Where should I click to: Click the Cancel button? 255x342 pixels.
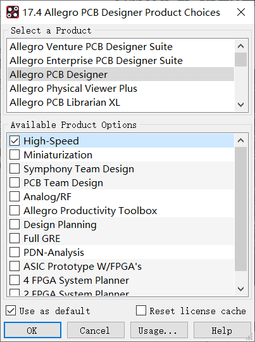point(96,330)
